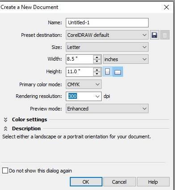This screenshot has width=175, height=190.
Task: Save the preset using the floppy disk icon
Action: (x=154, y=35)
